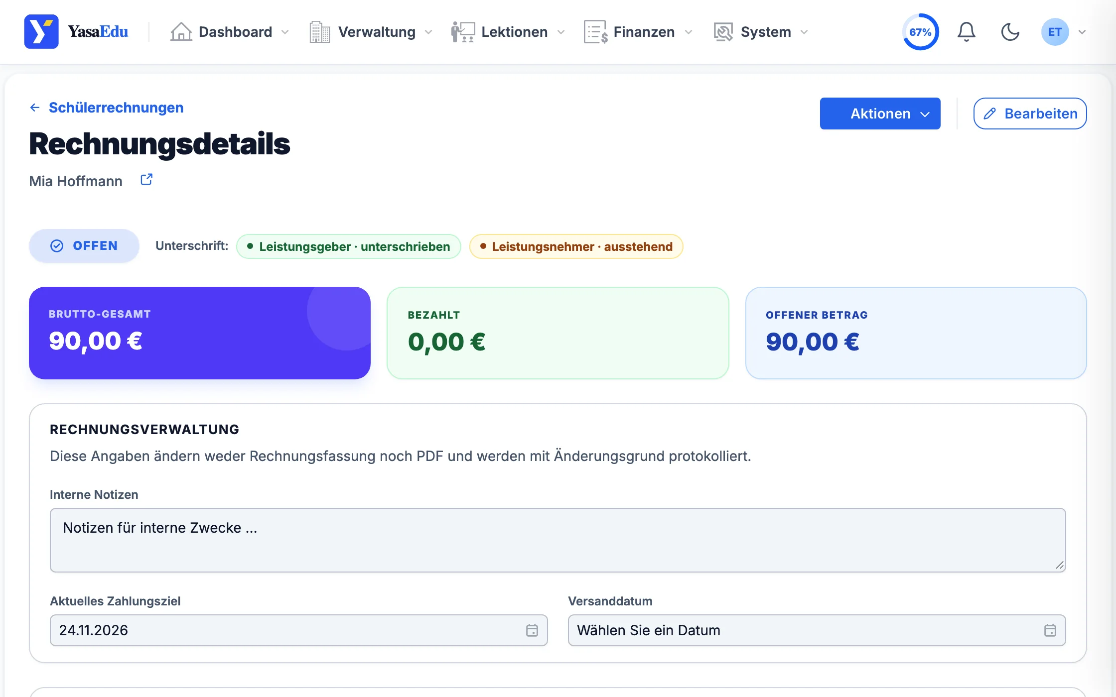Expand the System menu chevron

pos(804,32)
